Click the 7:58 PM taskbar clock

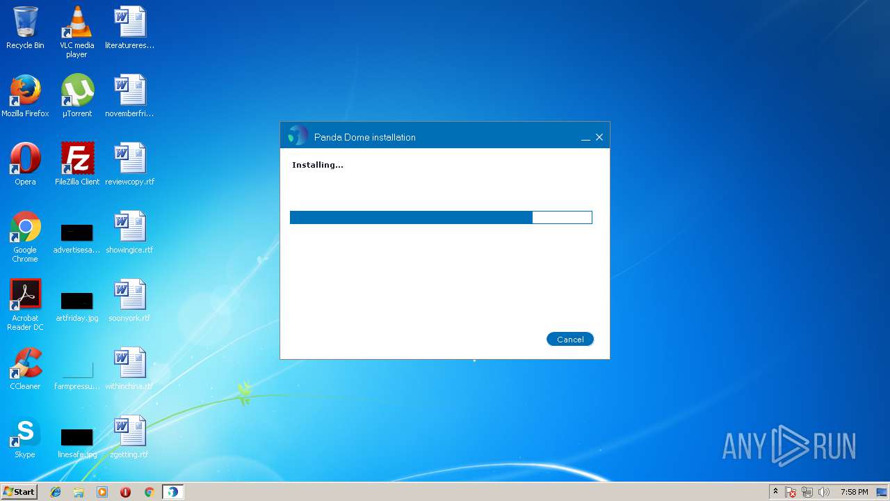854,492
